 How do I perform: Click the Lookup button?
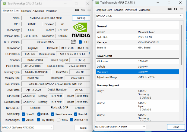click(81, 18)
